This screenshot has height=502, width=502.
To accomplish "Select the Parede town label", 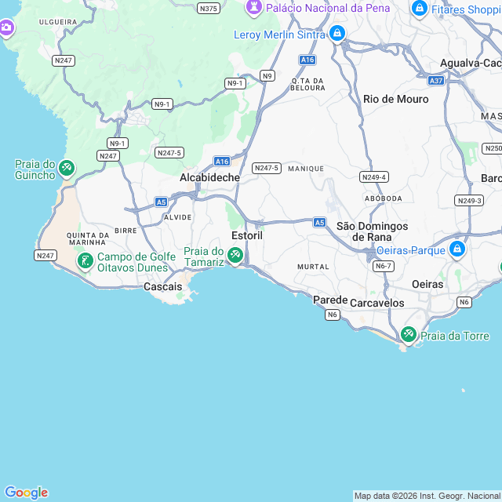I will pos(330,300).
